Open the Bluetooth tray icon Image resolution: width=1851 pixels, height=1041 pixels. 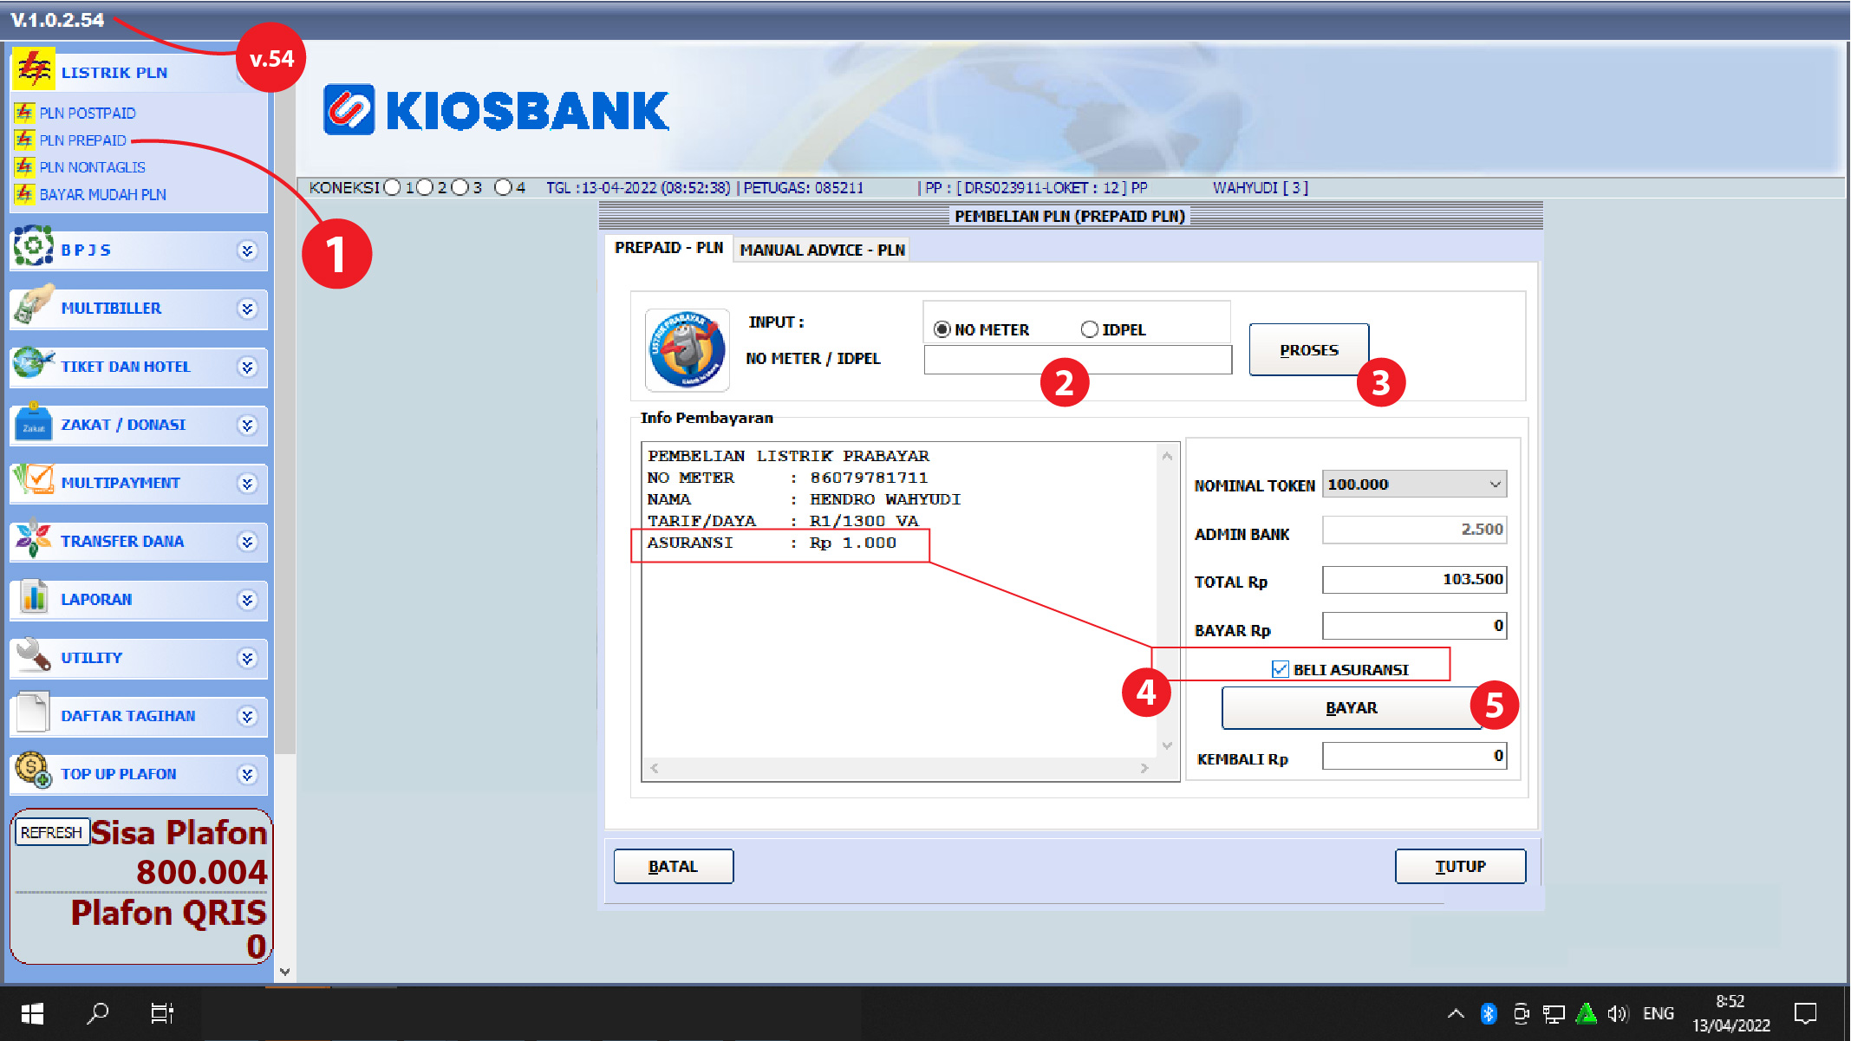[1489, 1013]
